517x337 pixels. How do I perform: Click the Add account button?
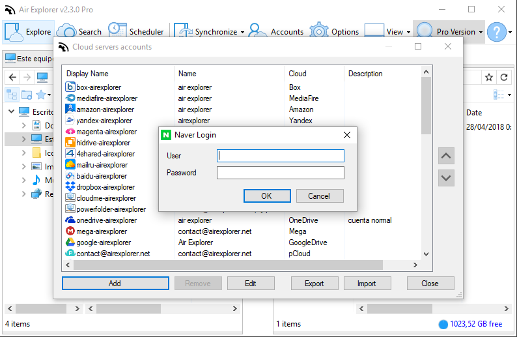[x=115, y=283]
